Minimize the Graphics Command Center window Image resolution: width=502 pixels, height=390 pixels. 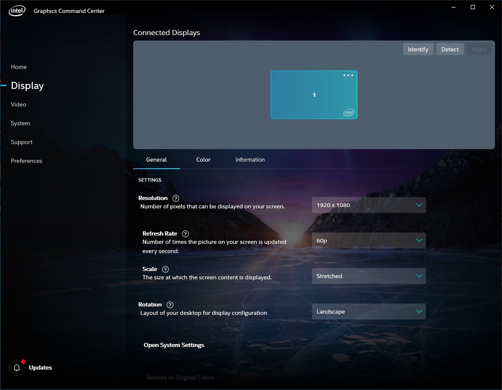point(454,7)
